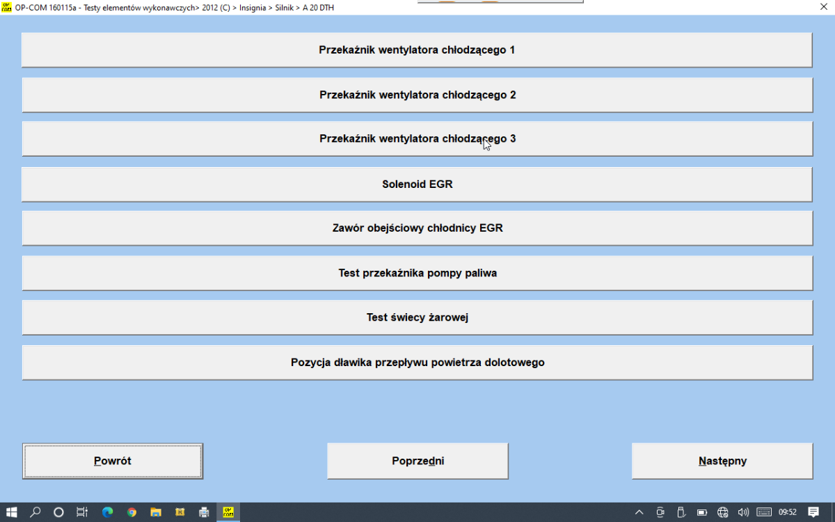Activate Przekaźnik wentylatora chłodzącego 1 test

[x=417, y=50]
